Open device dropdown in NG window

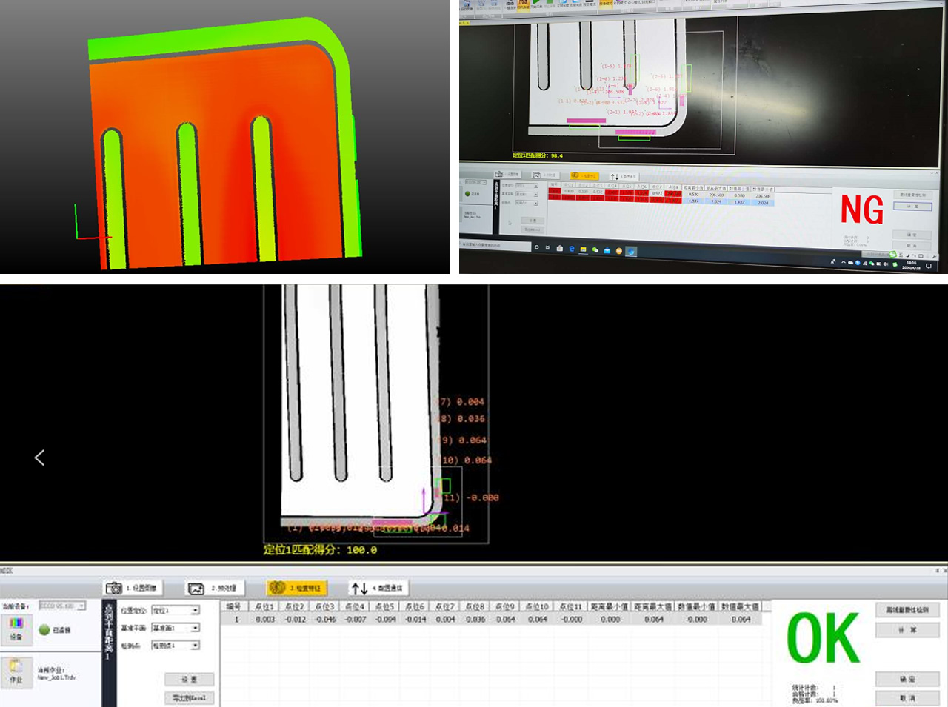pos(475,181)
